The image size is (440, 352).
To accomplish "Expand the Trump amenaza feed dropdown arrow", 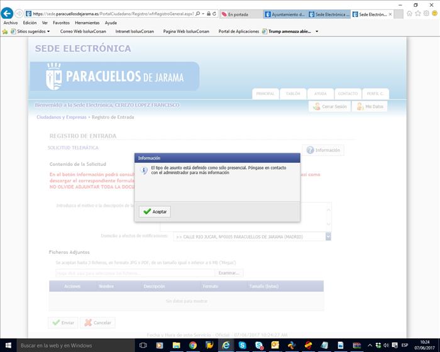I will click(317, 31).
